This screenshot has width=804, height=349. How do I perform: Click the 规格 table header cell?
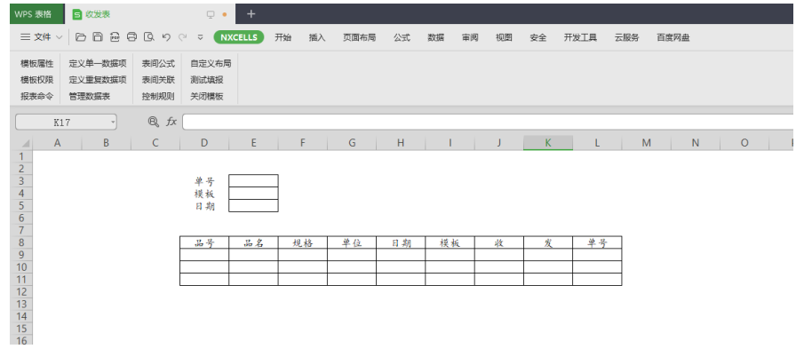coord(303,242)
